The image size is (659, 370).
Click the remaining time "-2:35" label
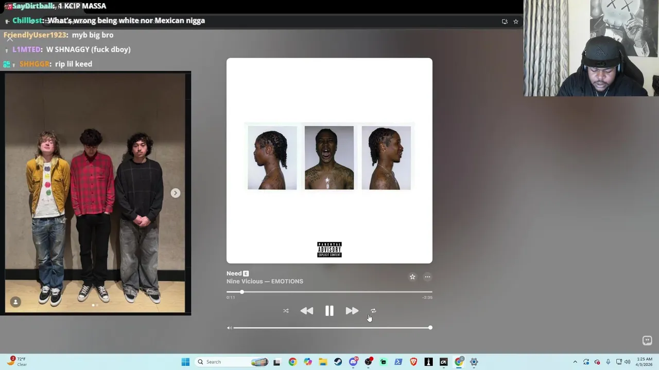[427, 298]
